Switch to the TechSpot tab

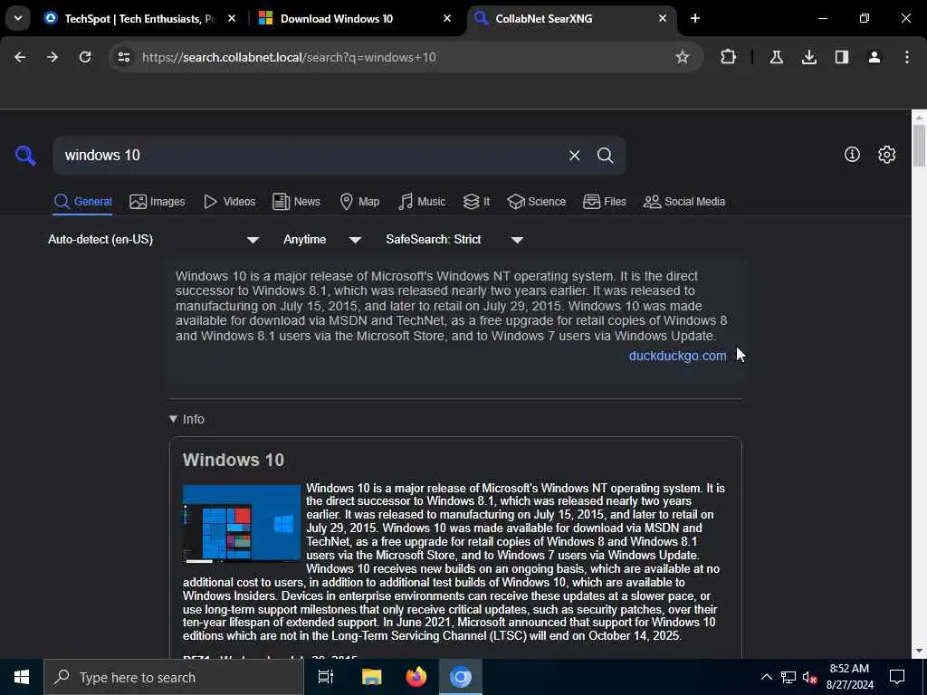tap(140, 18)
